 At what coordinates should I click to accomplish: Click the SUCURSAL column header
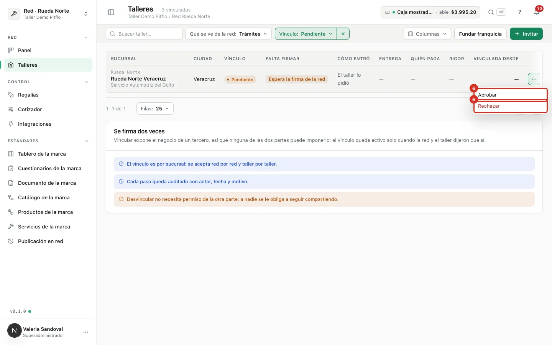[x=123, y=59]
